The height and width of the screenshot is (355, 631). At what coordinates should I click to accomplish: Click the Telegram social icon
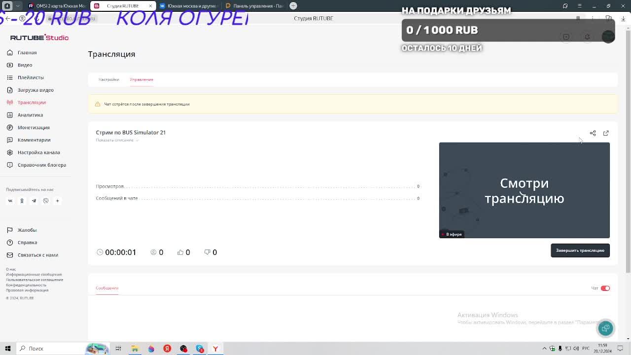coord(34,201)
